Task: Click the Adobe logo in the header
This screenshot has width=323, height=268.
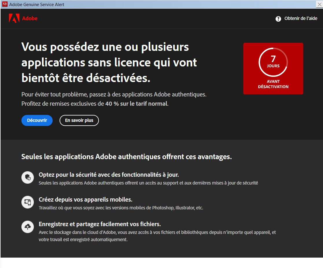Action: tap(23, 18)
